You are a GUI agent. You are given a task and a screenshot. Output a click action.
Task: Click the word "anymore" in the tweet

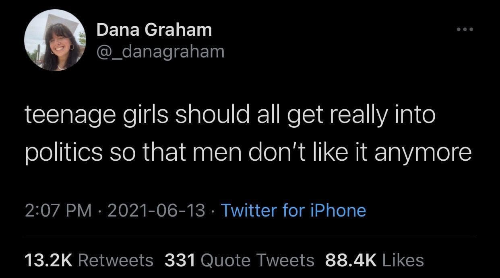pyautogui.click(x=423, y=153)
